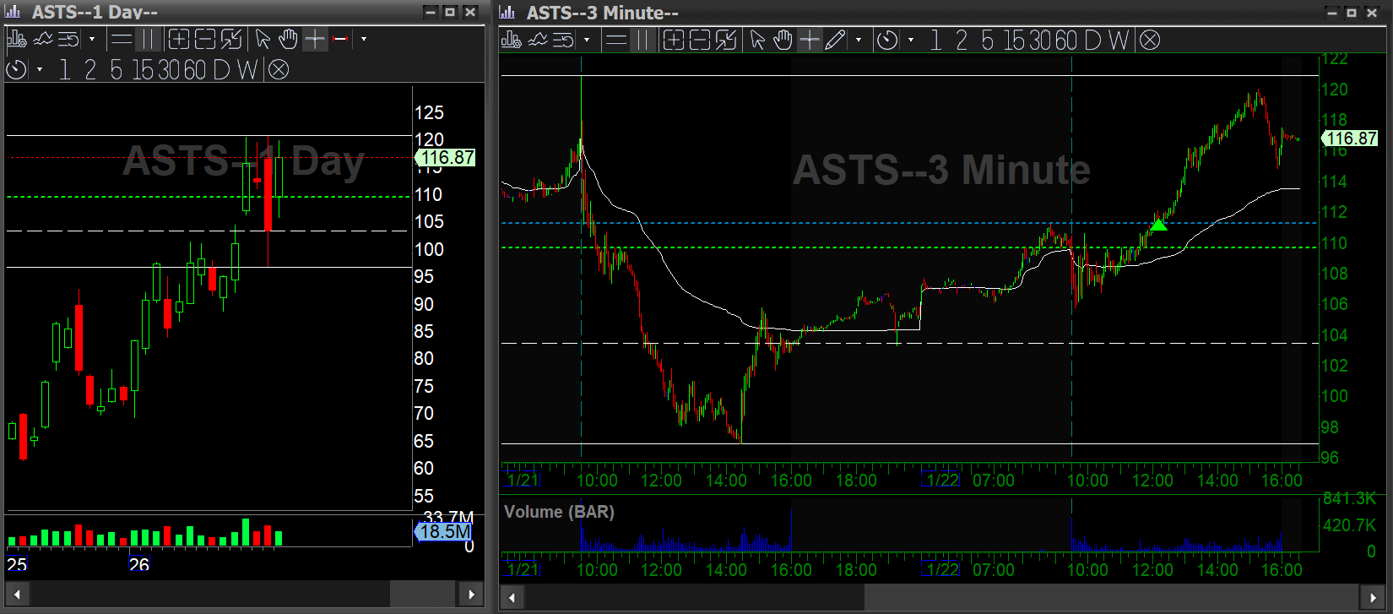Fit the 1 Day chart to the window

pyautogui.click(x=231, y=39)
